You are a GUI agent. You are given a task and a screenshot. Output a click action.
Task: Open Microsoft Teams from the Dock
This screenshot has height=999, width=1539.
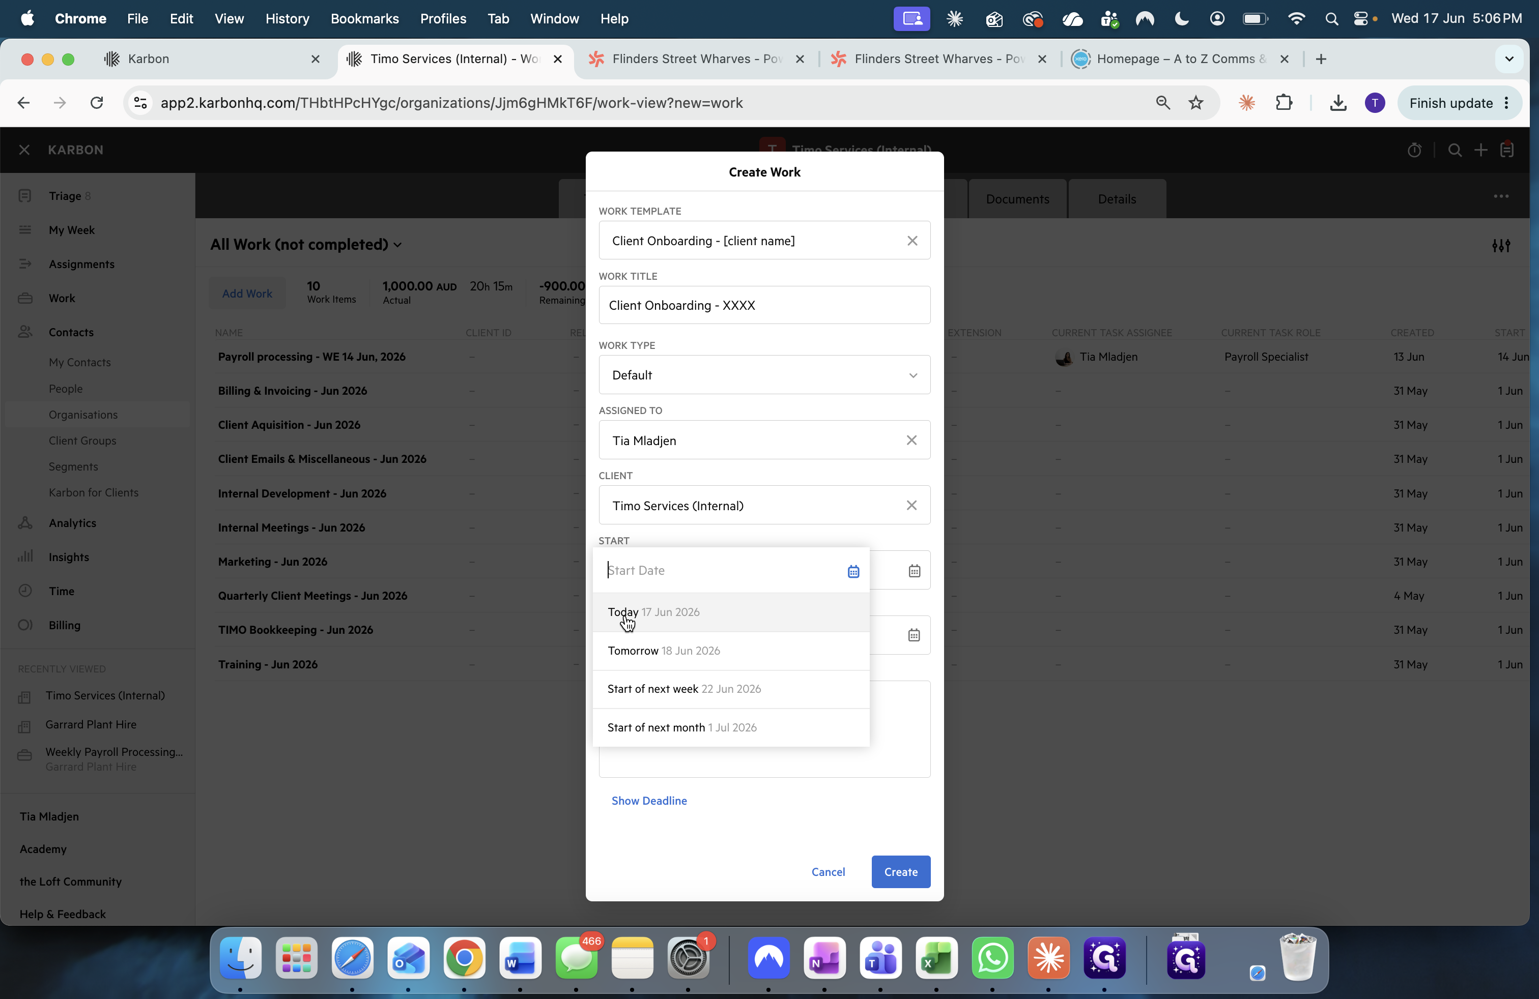point(880,958)
